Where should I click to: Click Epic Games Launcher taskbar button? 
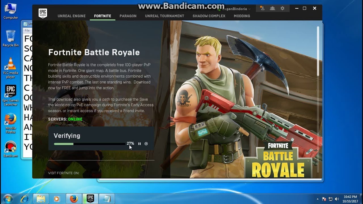click(x=90, y=199)
